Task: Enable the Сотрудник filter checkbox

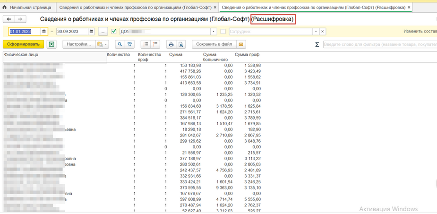Action: click(x=223, y=32)
